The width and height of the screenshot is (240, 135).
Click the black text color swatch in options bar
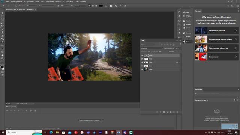(101, 6)
